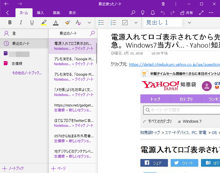Toggle italic formatting
This screenshot has width=220, height=173.
tap(21, 22)
